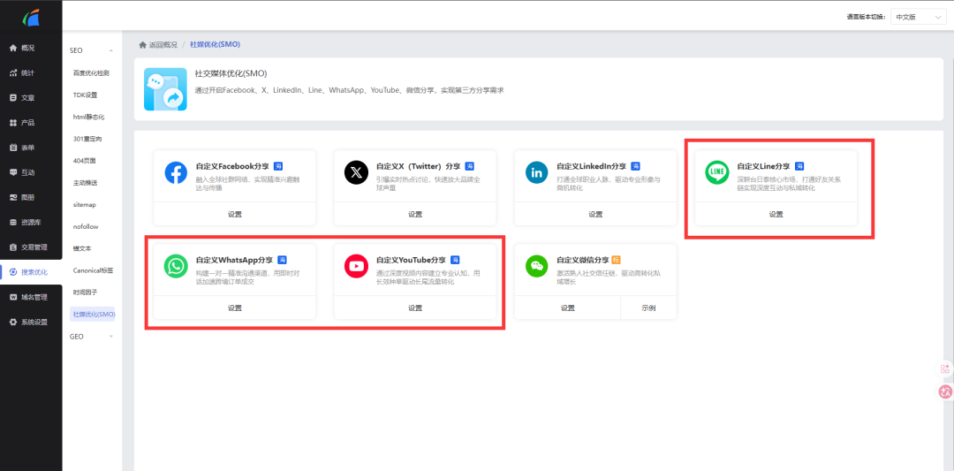Click the 社媒优化(SMO) breadcrumb

[216, 45]
